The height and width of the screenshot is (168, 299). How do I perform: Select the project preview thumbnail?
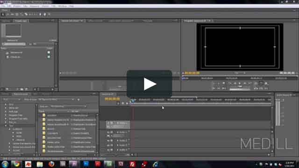click(11, 30)
